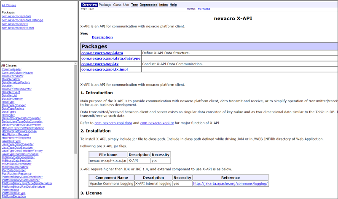Open the Index navigation link
This screenshot has width=338, height=199.
(x=164, y=5)
